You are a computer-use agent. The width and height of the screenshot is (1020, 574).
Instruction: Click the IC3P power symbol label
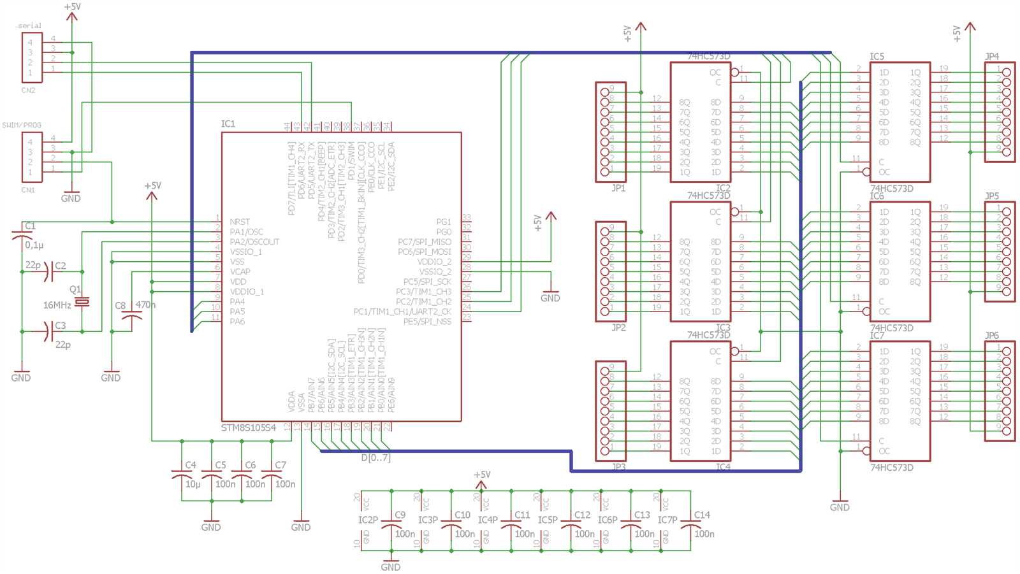tap(428, 520)
